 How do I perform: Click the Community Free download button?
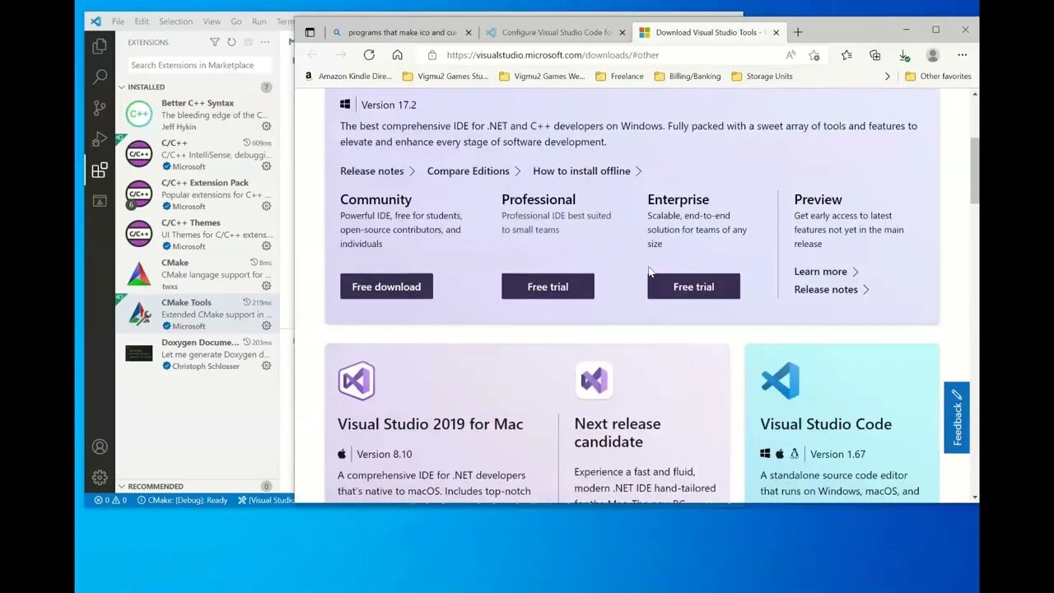386,287
